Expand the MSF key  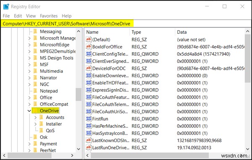click(x=29, y=65)
